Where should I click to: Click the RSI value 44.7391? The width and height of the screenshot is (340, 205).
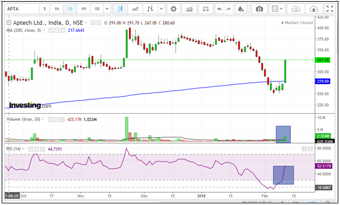(55, 149)
